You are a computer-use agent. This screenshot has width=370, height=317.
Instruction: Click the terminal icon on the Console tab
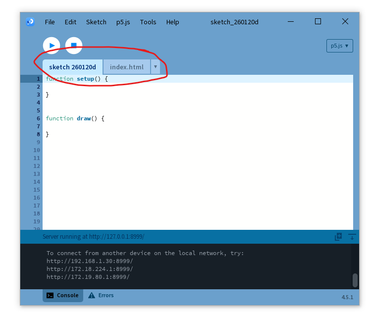point(50,296)
